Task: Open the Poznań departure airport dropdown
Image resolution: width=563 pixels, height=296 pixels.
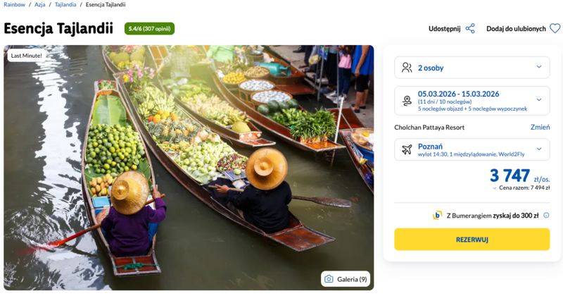Action: (539, 149)
